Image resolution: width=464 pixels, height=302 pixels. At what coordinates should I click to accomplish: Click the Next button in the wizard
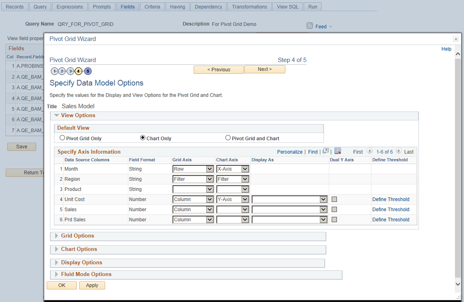click(x=264, y=69)
